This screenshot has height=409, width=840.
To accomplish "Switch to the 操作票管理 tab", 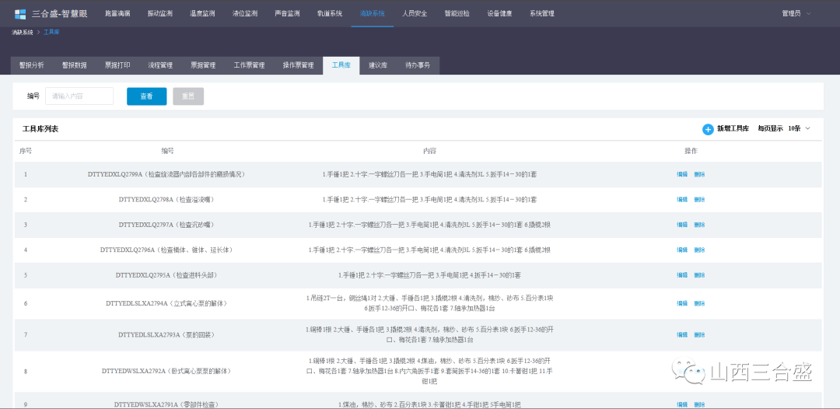I will (299, 65).
